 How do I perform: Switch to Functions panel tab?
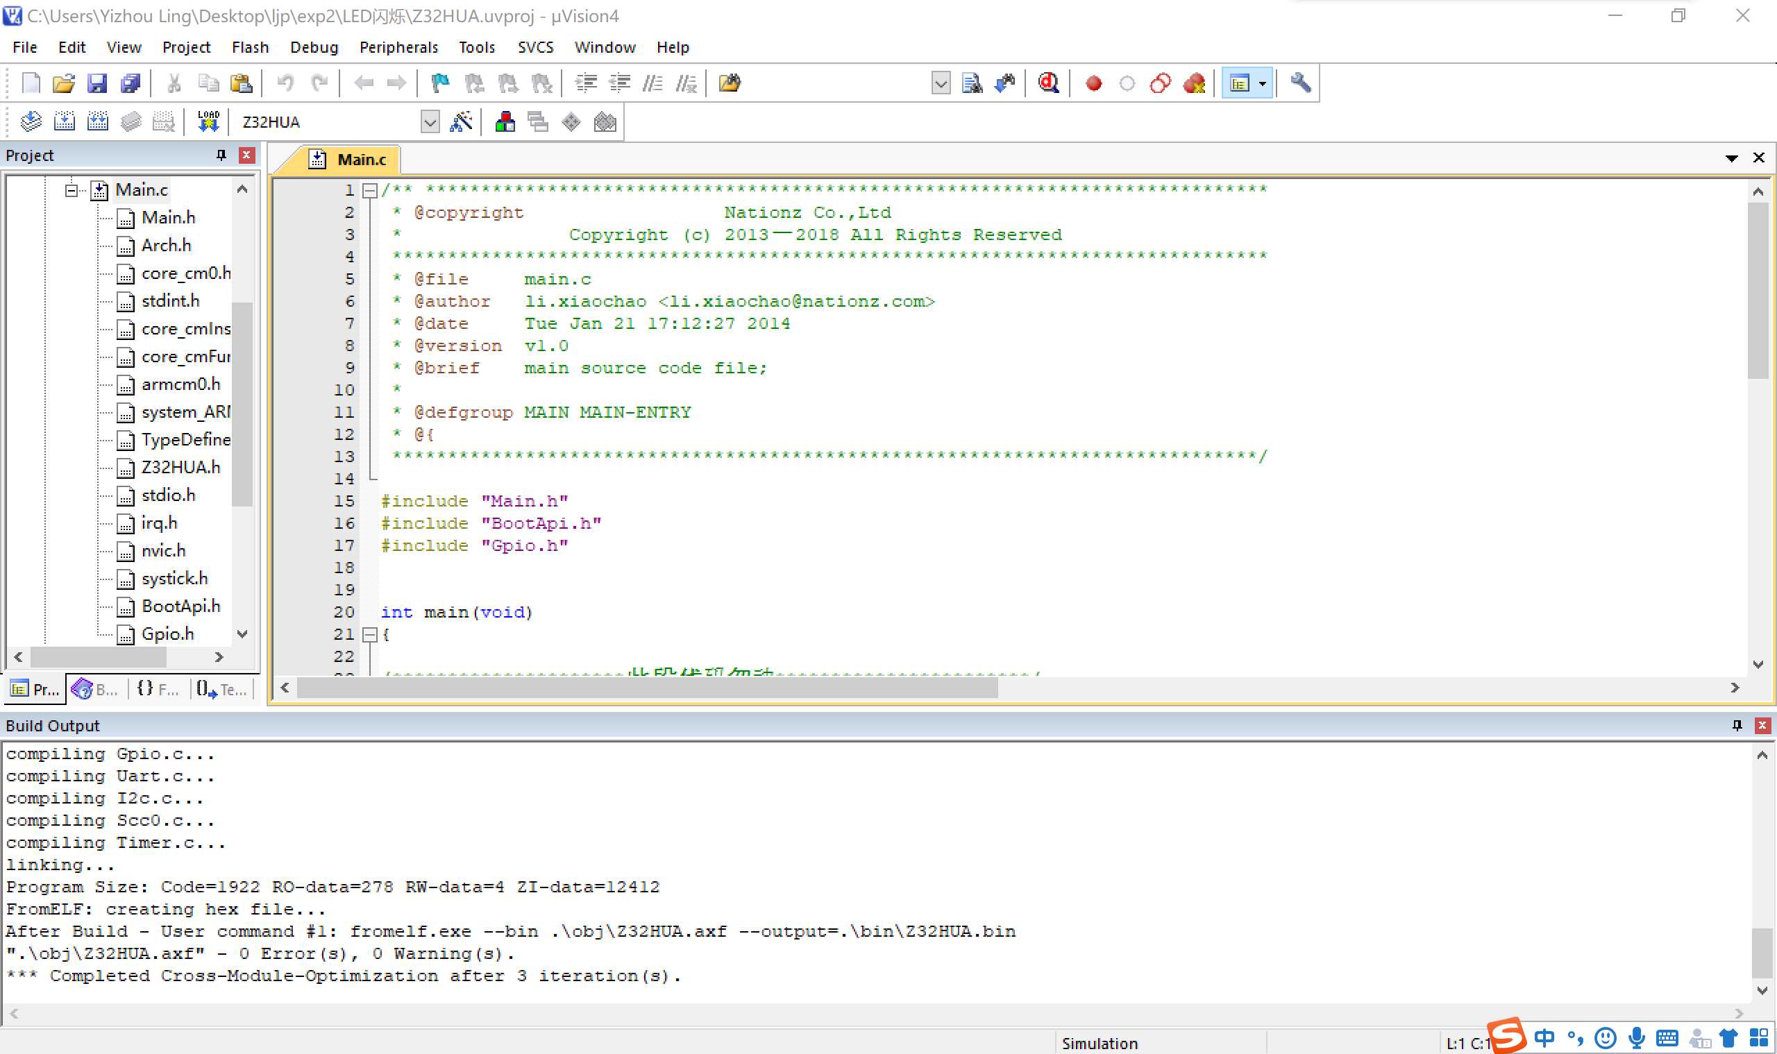tap(158, 689)
